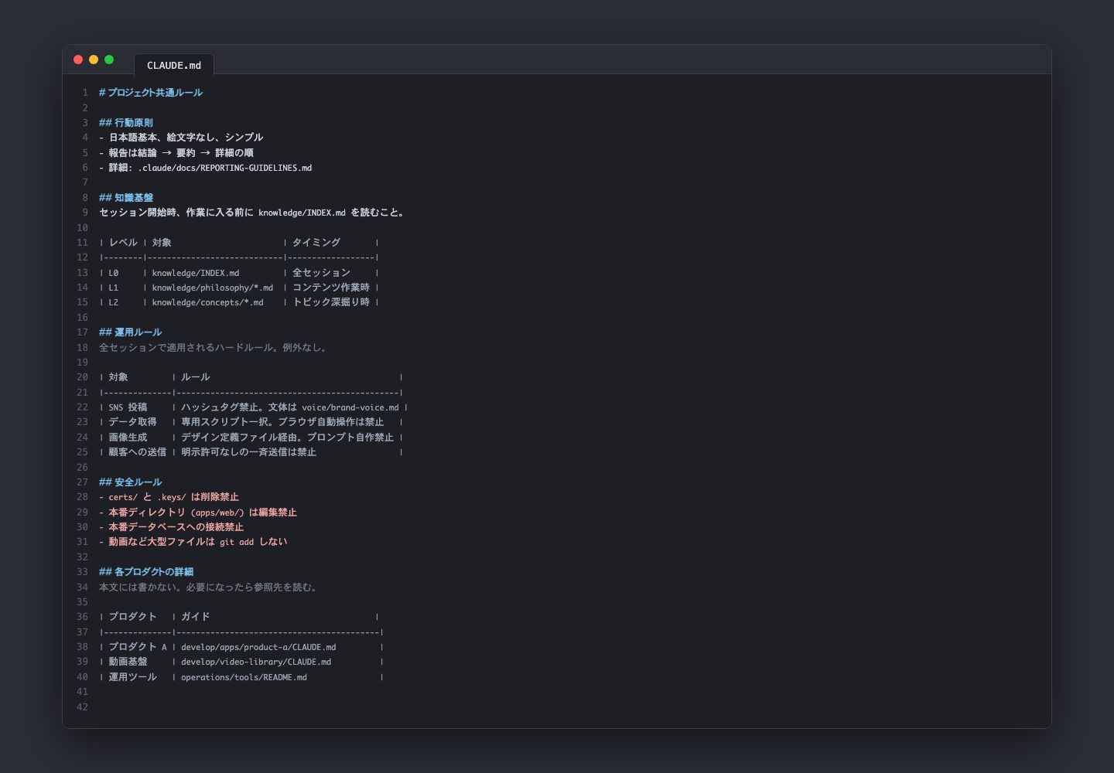Click the 画像生成 rule row
This screenshot has height=773, width=1114.
251,438
